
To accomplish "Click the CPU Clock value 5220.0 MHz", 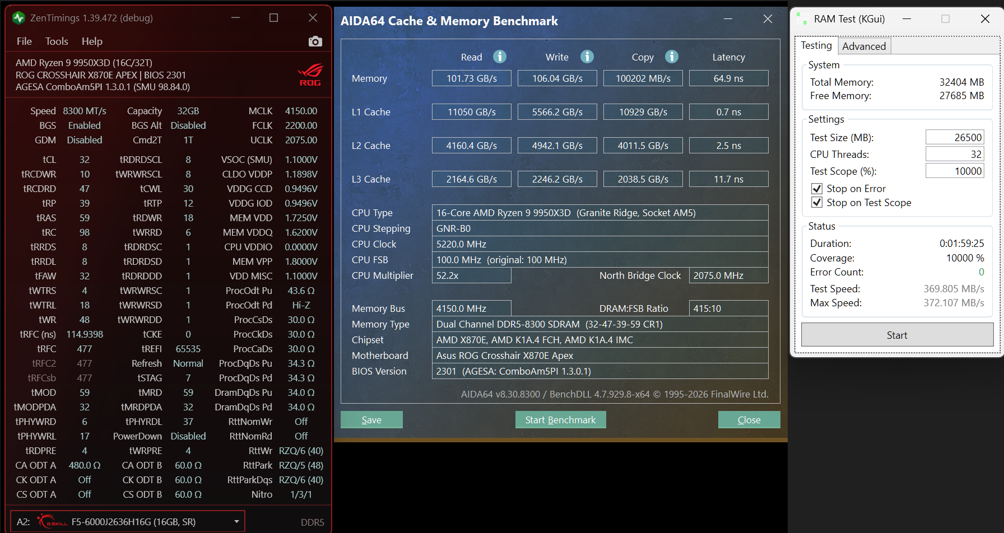I will pyautogui.click(x=600, y=244).
